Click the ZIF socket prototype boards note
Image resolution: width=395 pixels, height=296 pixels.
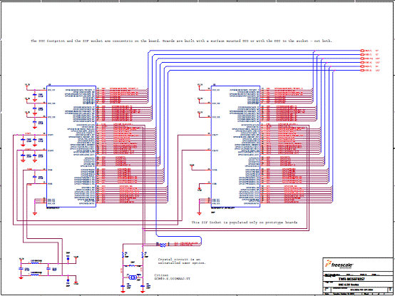click(x=245, y=223)
